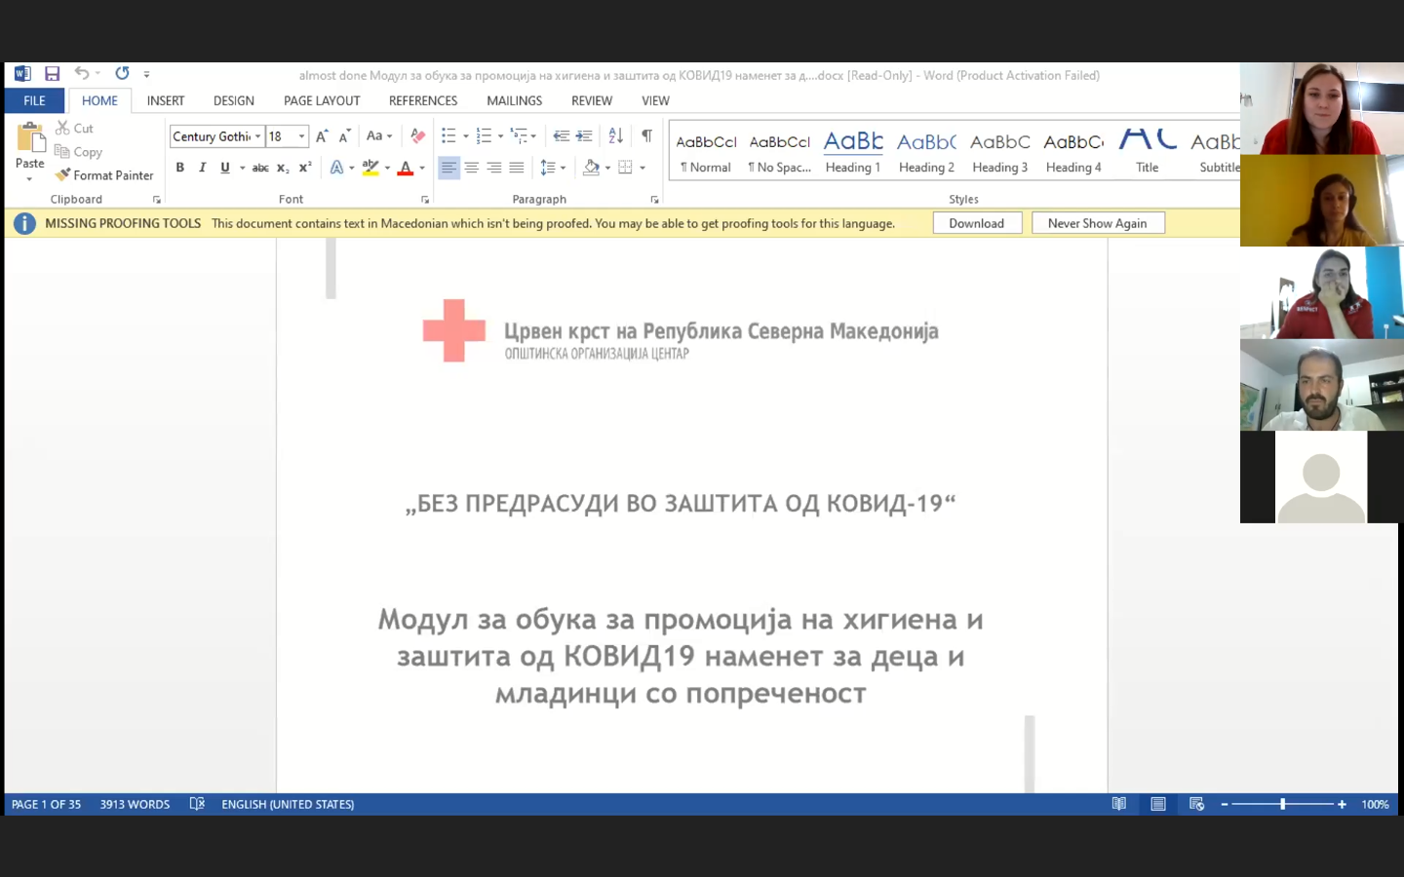The height and width of the screenshot is (877, 1404).
Task: Click the Format Painter tool
Action: click(x=104, y=175)
